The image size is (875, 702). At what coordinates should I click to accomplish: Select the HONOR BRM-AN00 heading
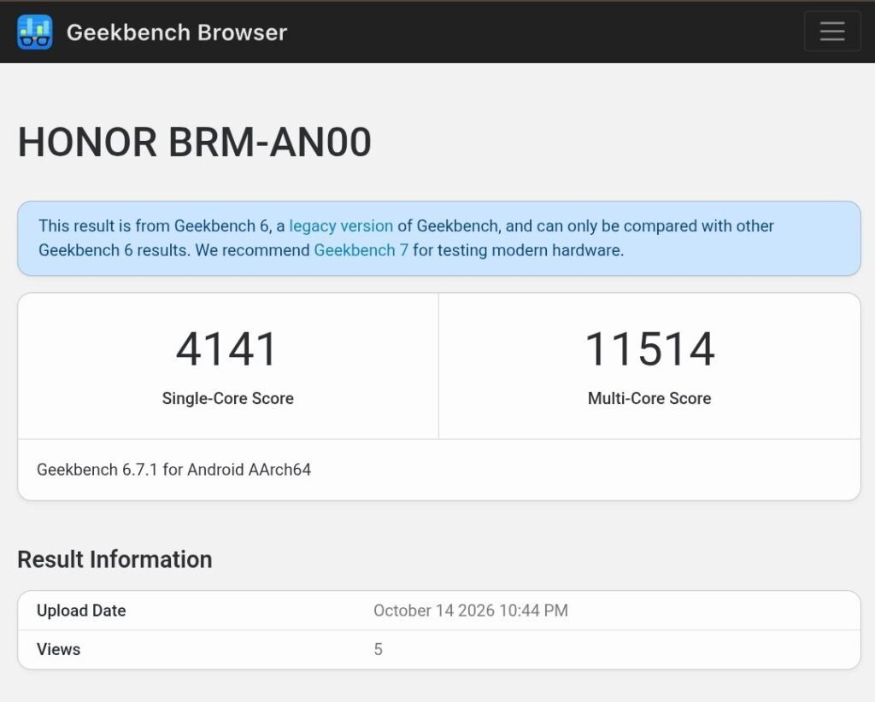coord(194,142)
